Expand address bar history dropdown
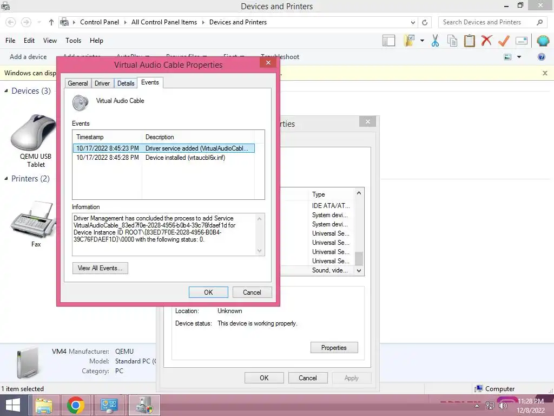This screenshot has width=554, height=416. [x=413, y=22]
